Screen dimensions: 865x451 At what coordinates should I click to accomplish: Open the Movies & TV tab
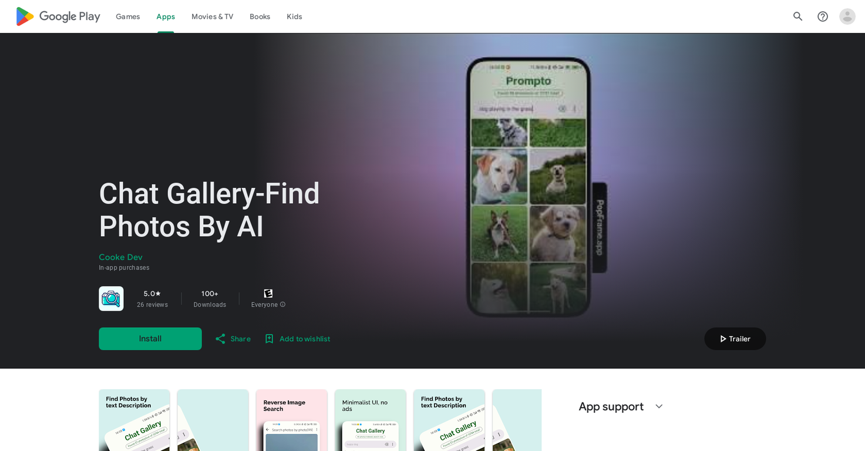pos(212,16)
